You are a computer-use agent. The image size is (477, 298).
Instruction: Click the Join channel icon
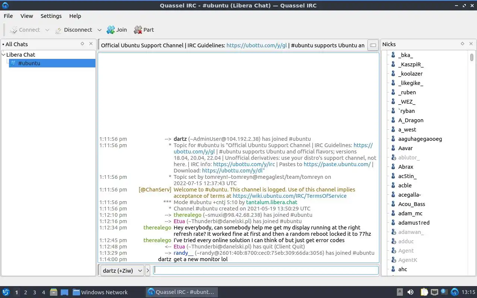(x=111, y=30)
